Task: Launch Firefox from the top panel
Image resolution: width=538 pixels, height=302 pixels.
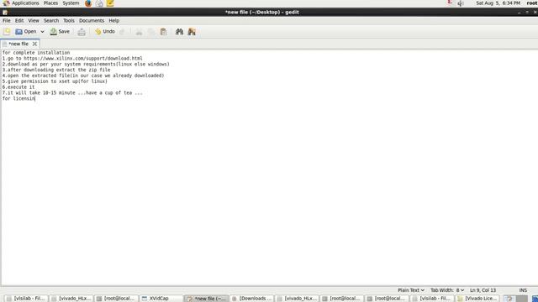Action: (88, 3)
